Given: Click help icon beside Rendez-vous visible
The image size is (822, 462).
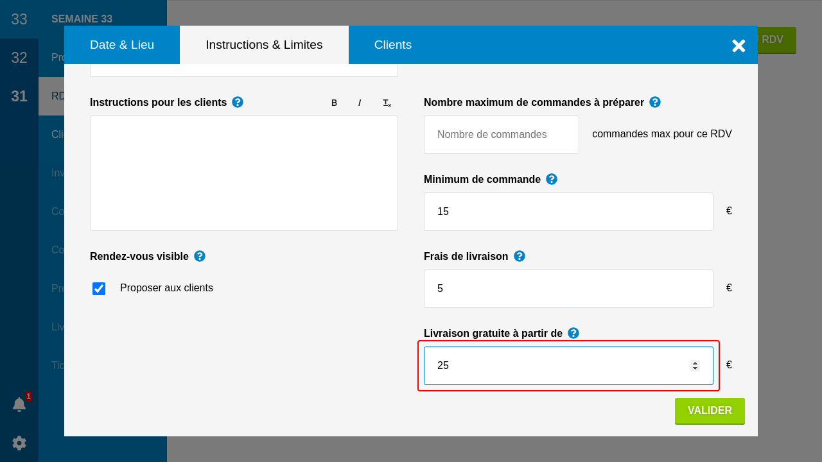Looking at the screenshot, I should [x=200, y=256].
